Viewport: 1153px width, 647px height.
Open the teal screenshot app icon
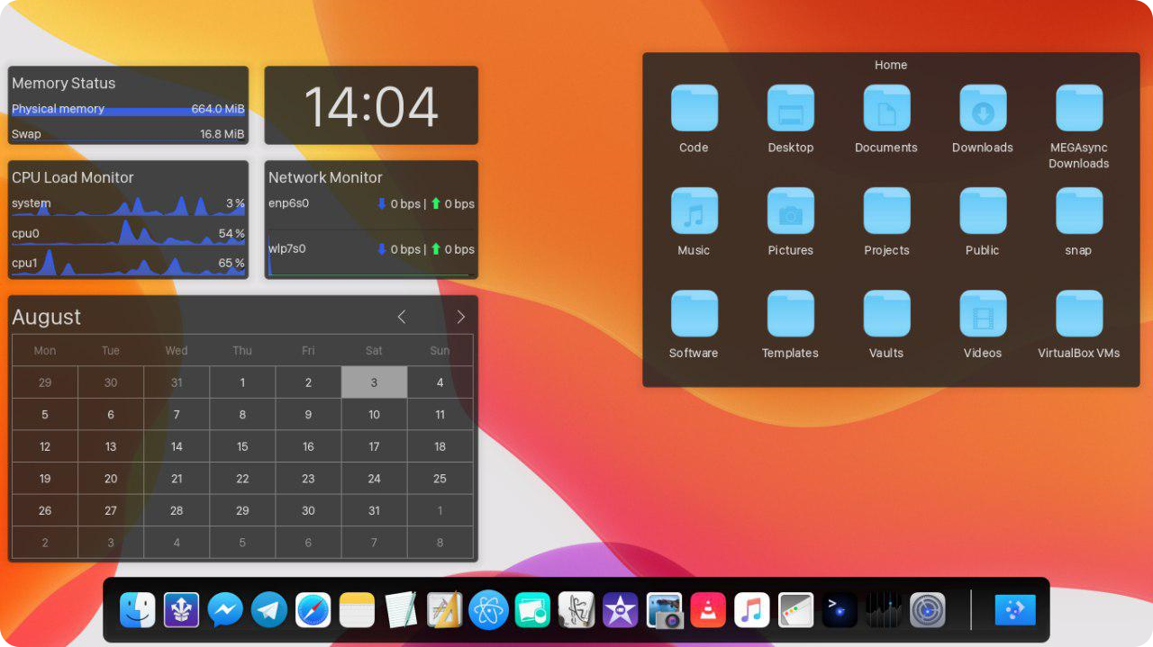[532, 610]
